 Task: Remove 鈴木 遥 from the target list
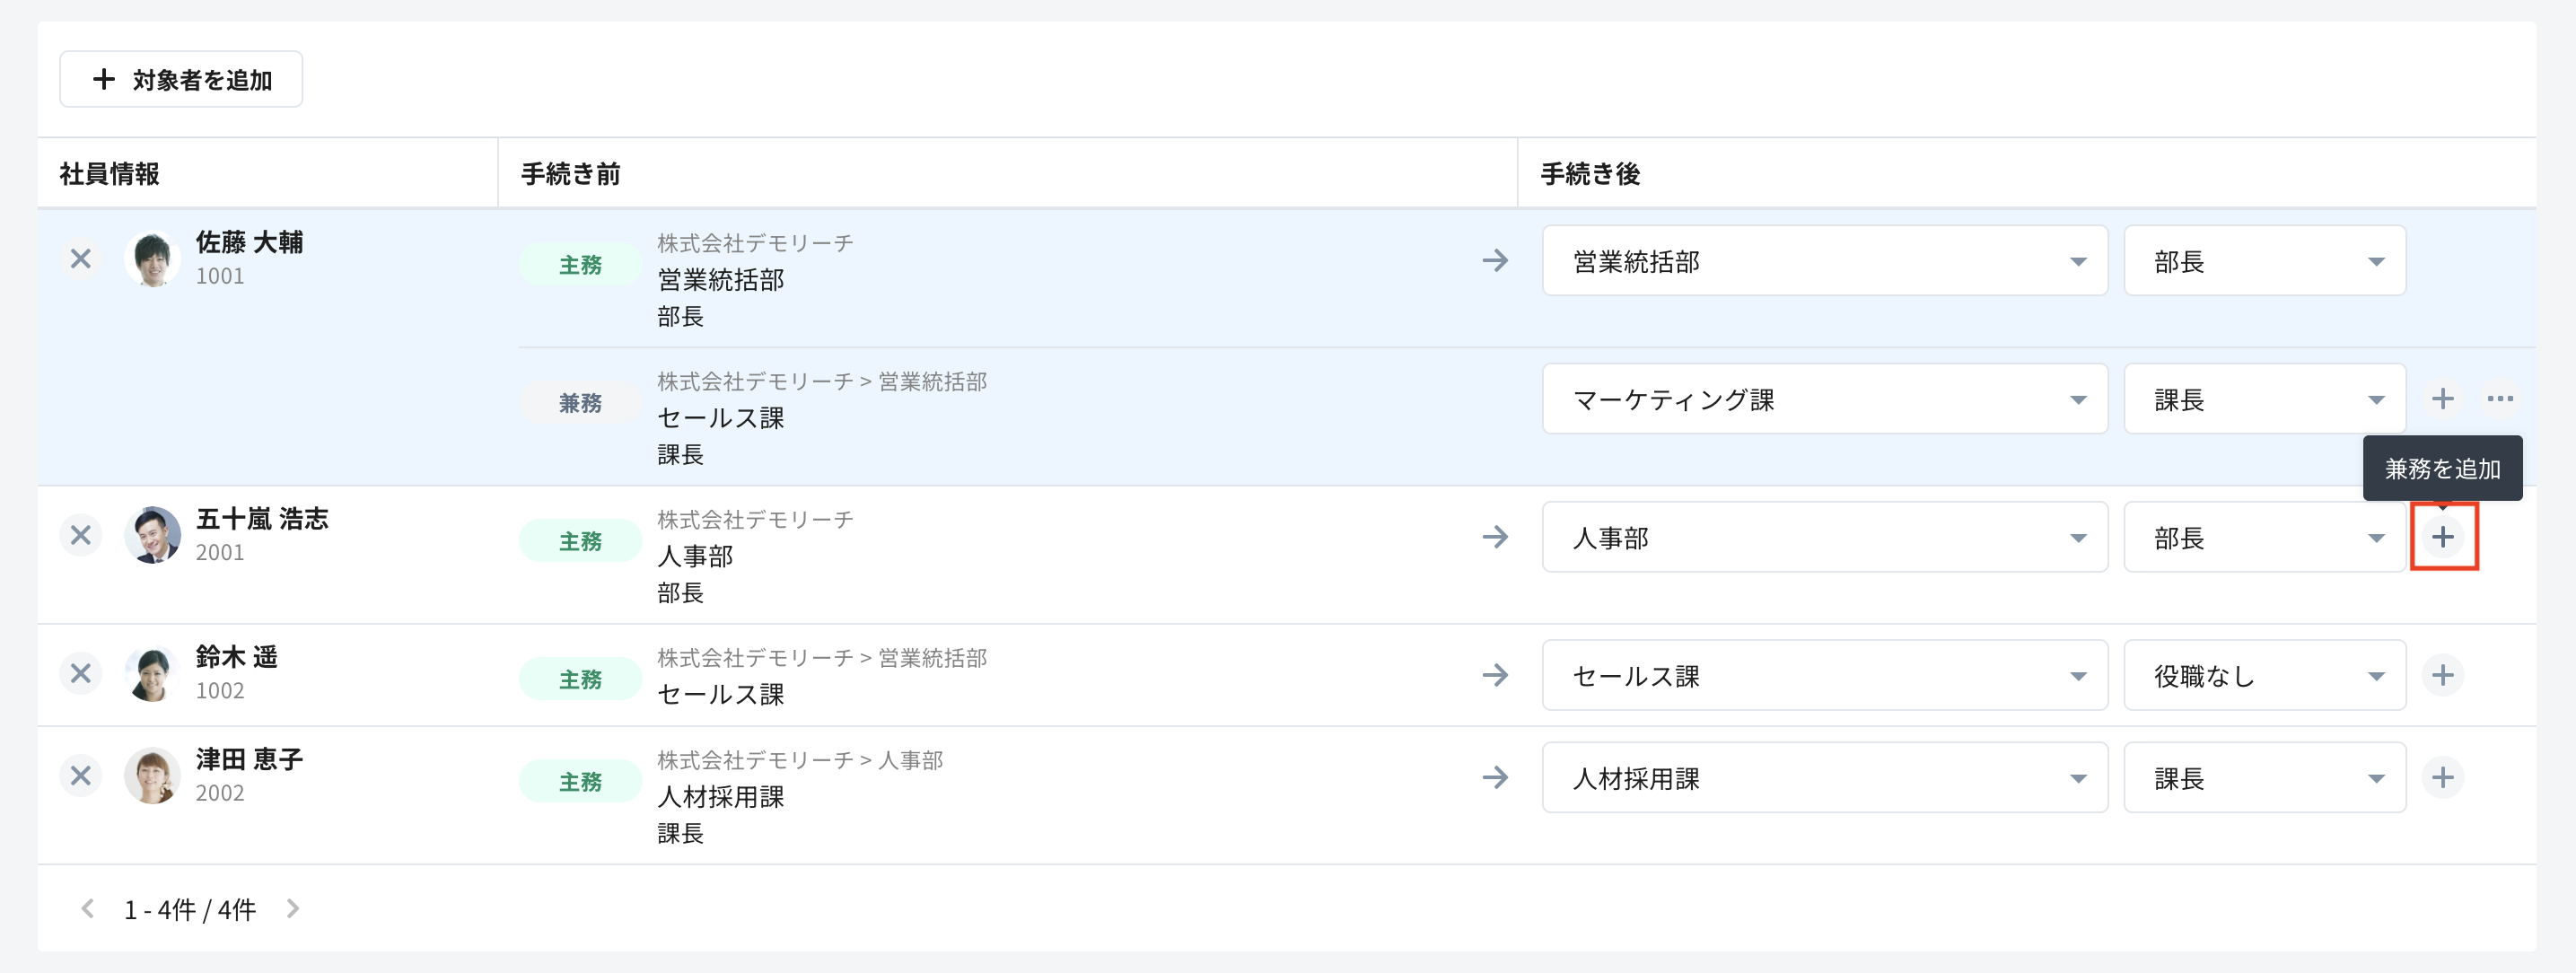tap(81, 674)
